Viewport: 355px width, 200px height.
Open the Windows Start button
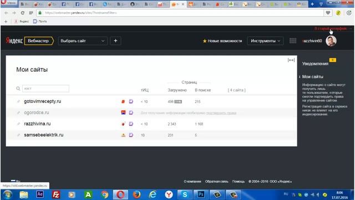tap(7, 194)
